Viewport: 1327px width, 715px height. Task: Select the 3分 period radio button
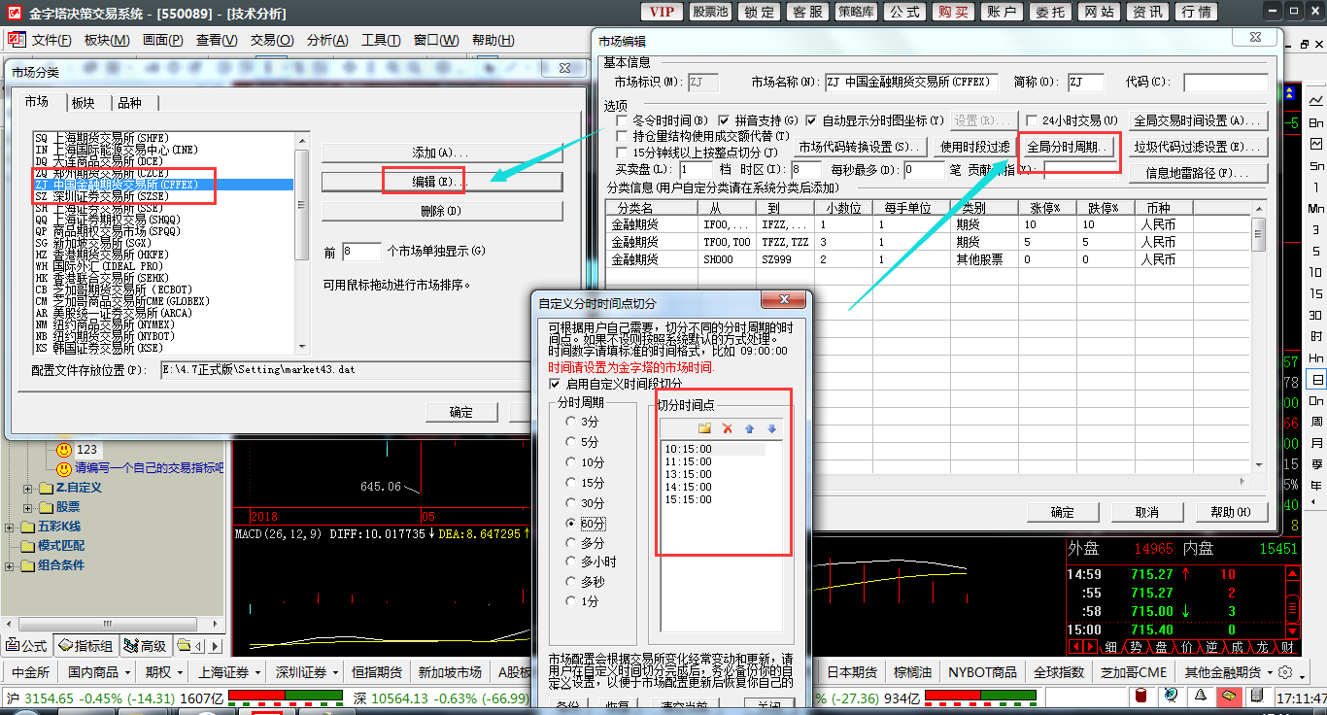tap(571, 422)
